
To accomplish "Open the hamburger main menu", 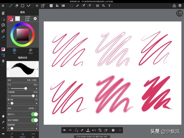I will click(3, 6).
